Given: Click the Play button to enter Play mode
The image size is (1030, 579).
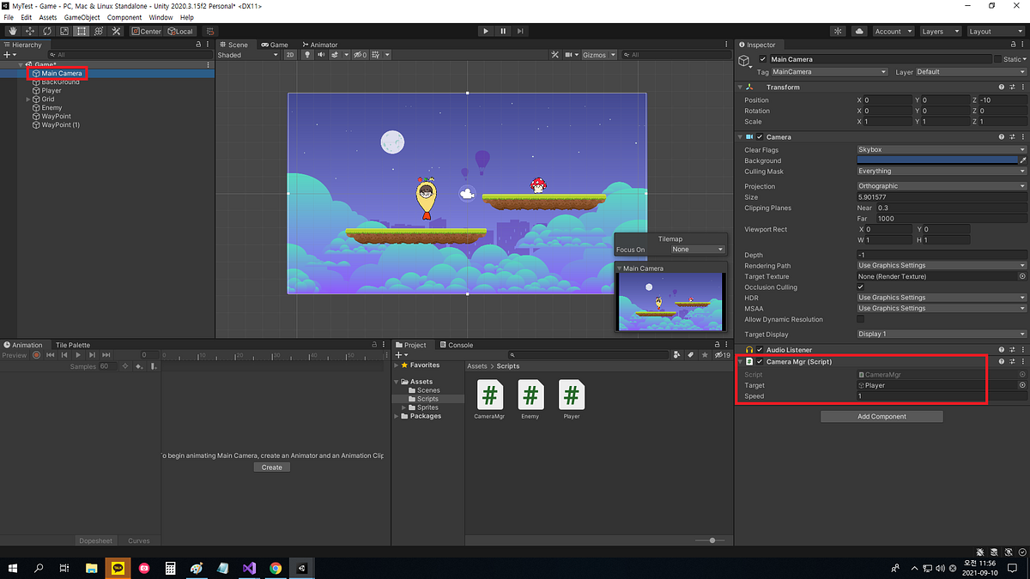Looking at the screenshot, I should (486, 31).
